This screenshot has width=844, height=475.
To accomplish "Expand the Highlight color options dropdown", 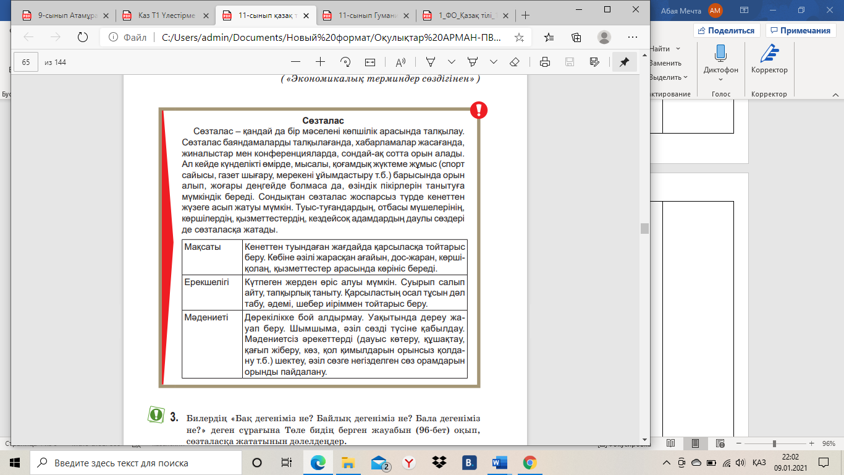I will pyautogui.click(x=494, y=62).
